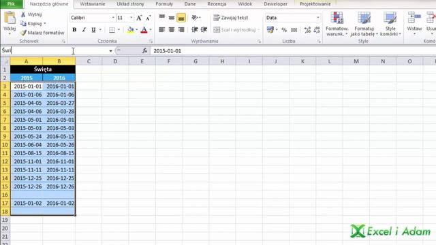The image size is (436, 245).
Task: Copy selection with Kopiuj
Action: pos(31,23)
